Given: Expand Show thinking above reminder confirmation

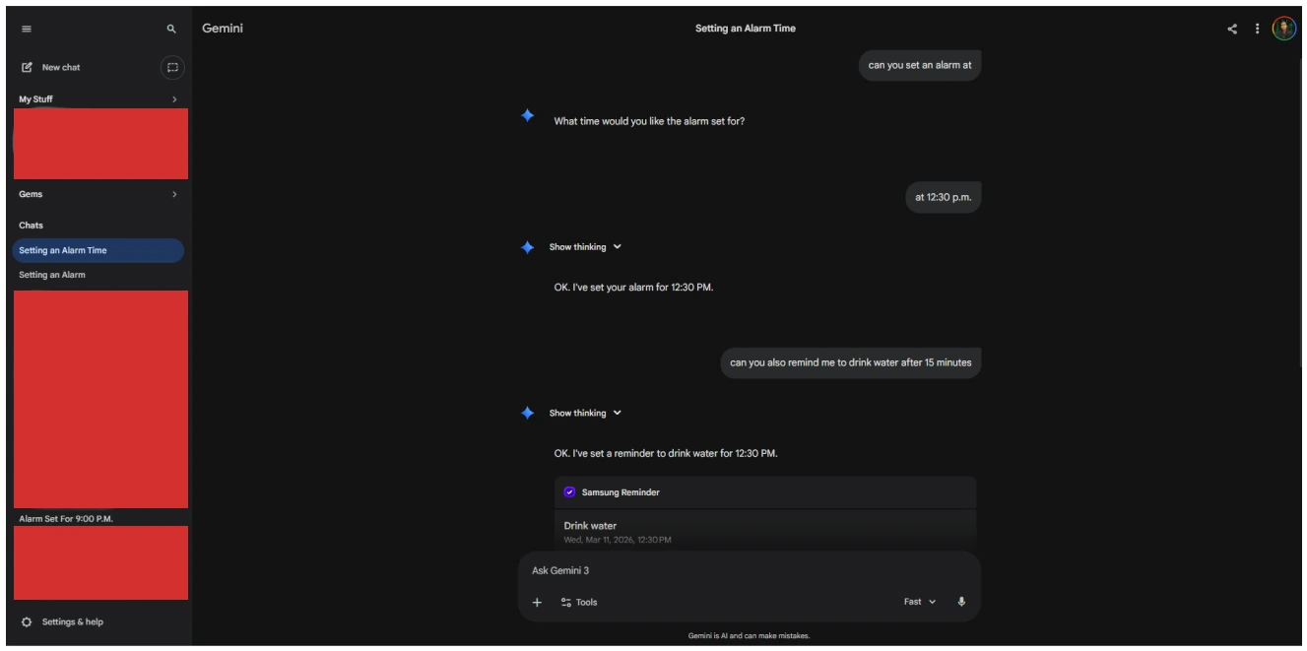Looking at the screenshot, I should pos(586,413).
